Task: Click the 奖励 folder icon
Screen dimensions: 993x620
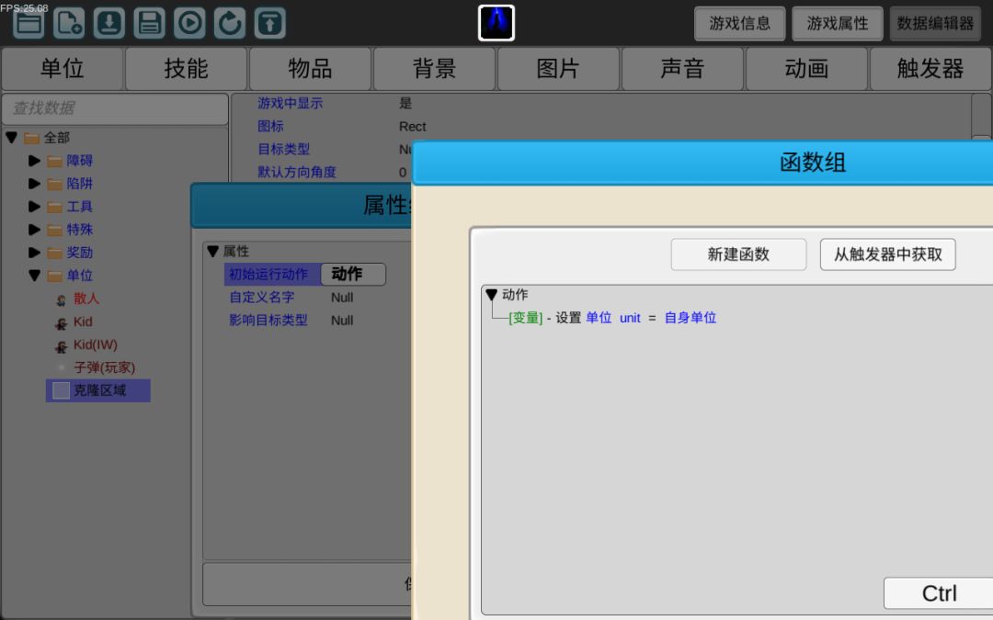Action: [55, 254]
